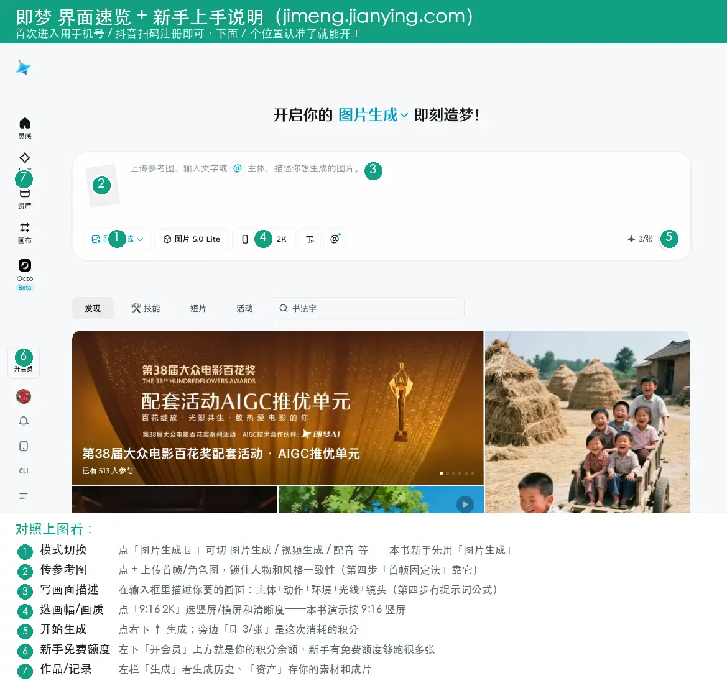727x681 pixels.
Task: Click the @ 主体 tag in the prompt placeholder
Action: click(238, 168)
